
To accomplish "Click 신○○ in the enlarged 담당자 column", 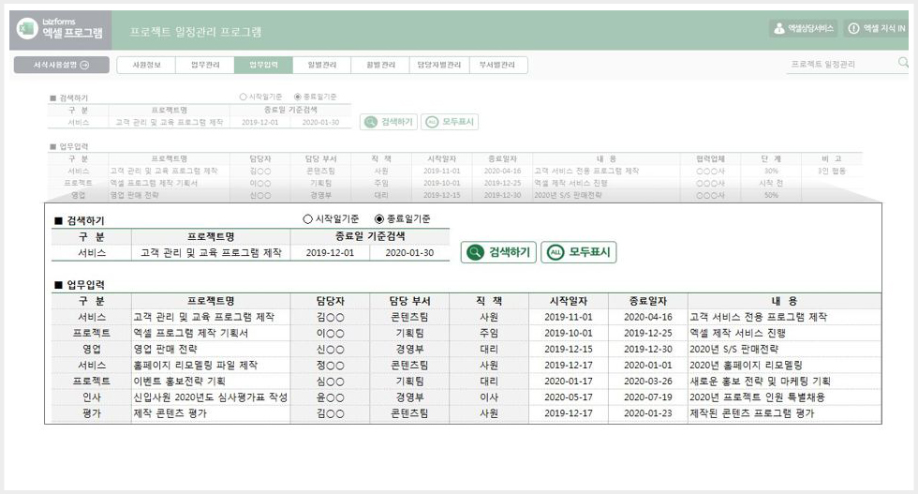I will 330,350.
